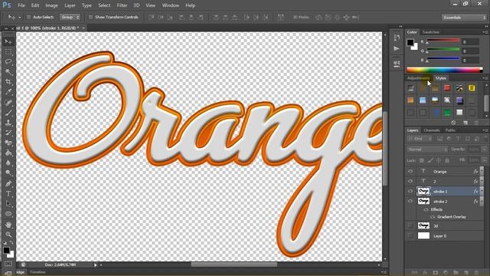
Task: Open the Timeline panel tab
Action: click(38, 272)
